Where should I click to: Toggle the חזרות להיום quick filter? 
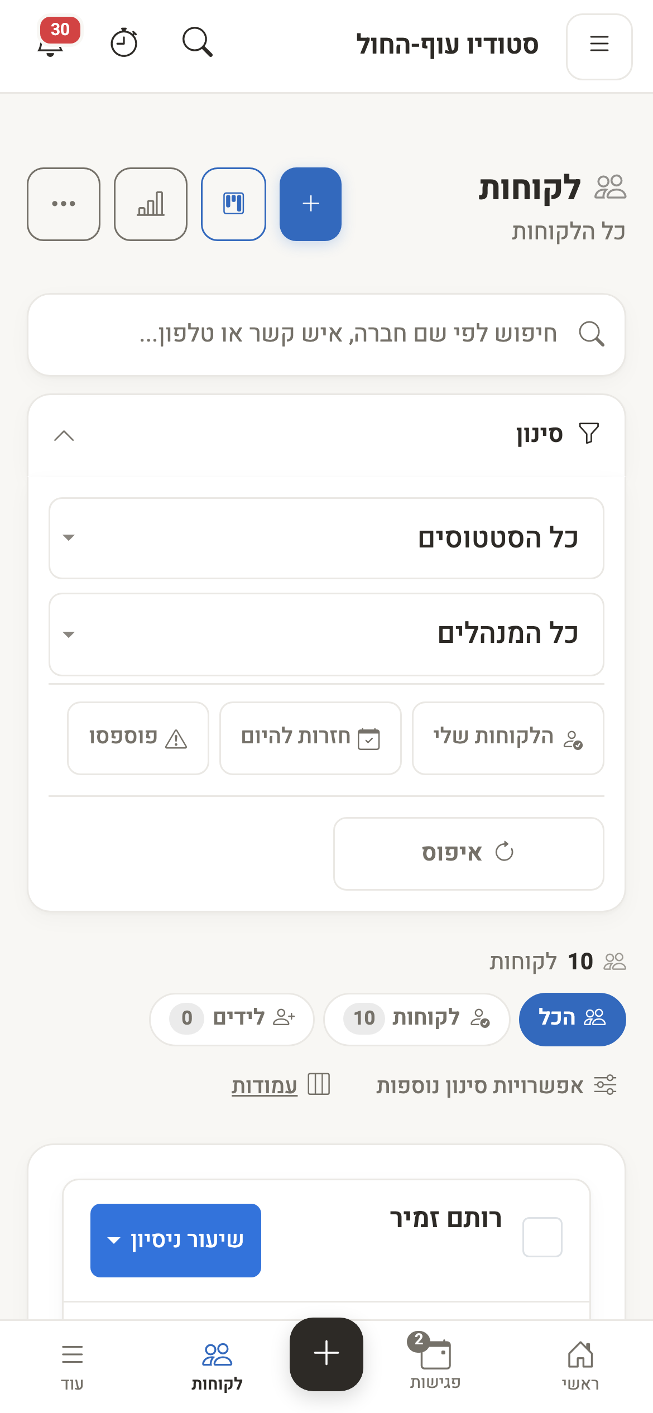[310, 738]
